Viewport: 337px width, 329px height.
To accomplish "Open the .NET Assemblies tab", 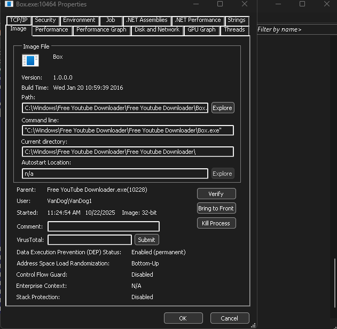I will pyautogui.click(x=147, y=20).
